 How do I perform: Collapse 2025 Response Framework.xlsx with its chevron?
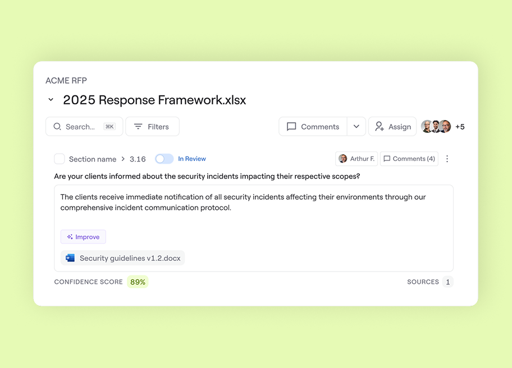[51, 99]
